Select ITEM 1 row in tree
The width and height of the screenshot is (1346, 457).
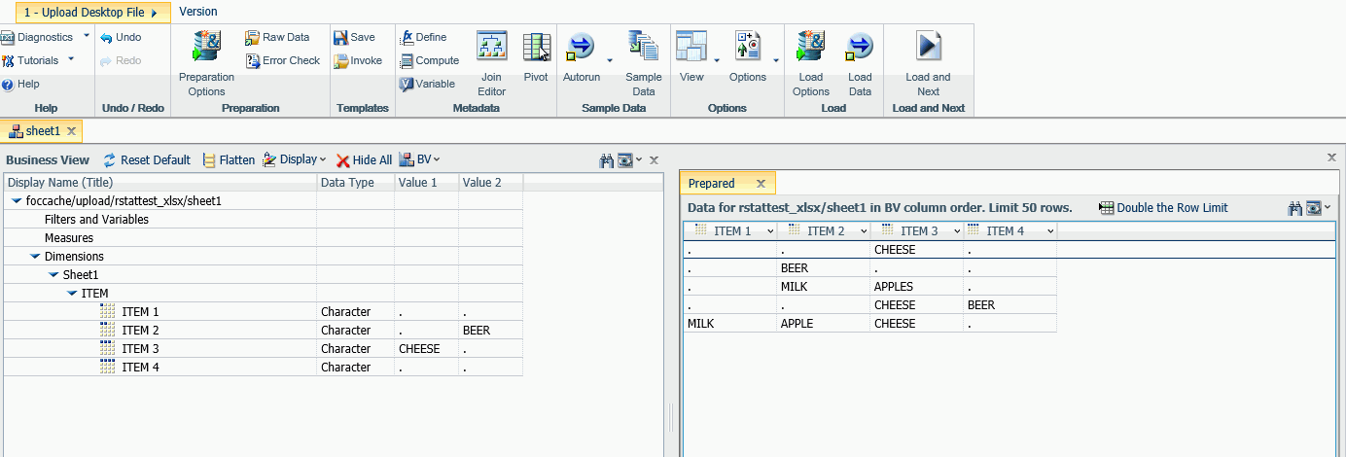pyautogui.click(x=263, y=312)
